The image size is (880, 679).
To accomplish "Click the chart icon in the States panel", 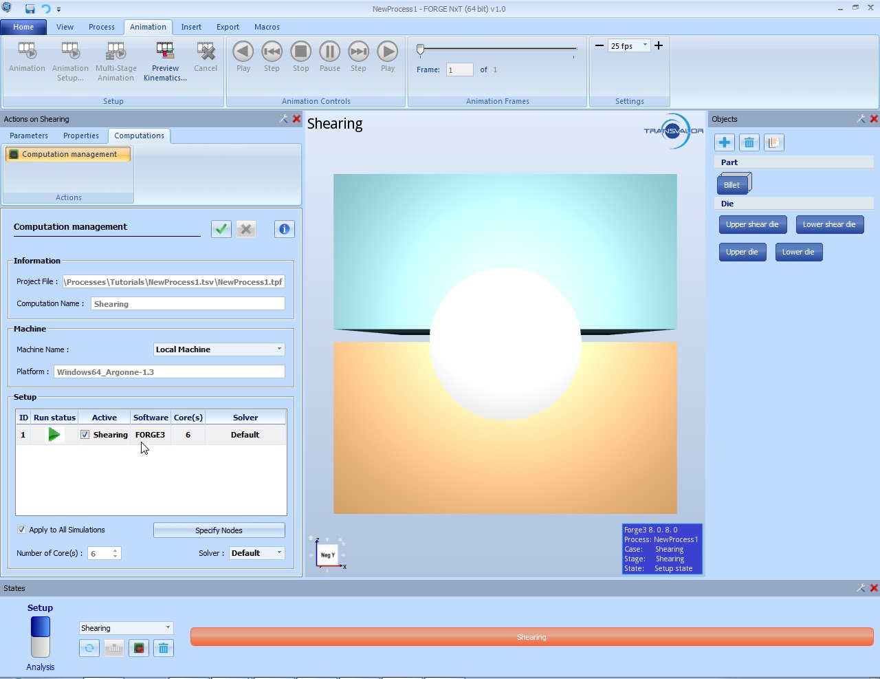I will pos(114,648).
